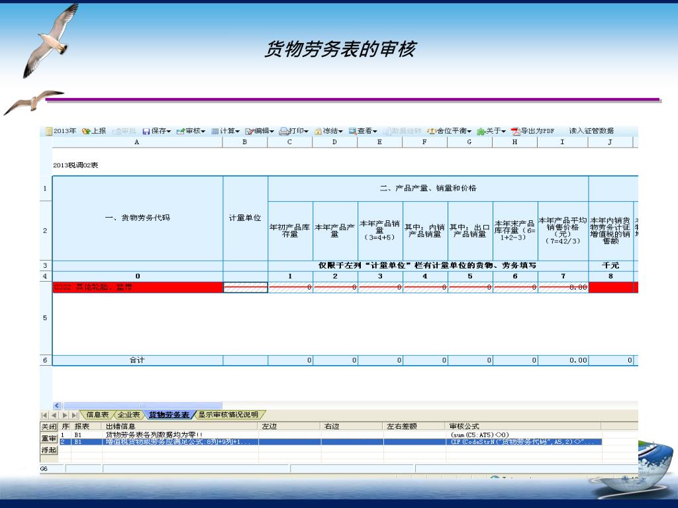Click the 编辑 edit pencil icon

(249, 132)
